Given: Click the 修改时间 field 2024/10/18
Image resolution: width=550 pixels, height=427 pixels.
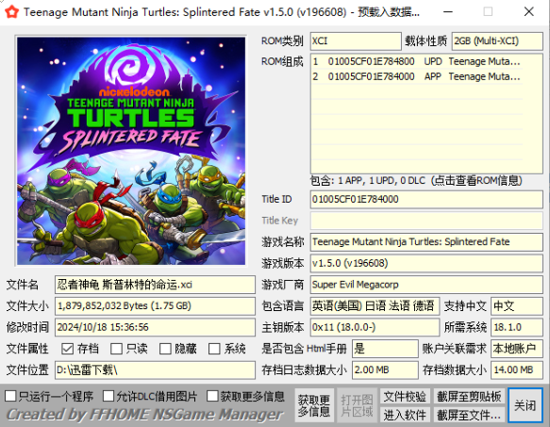Looking at the screenshot, I should click(155, 327).
